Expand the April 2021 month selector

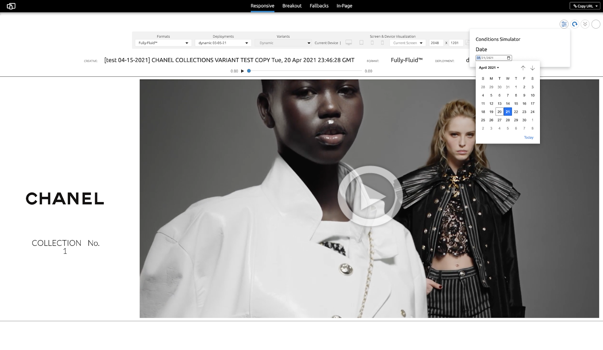489,68
